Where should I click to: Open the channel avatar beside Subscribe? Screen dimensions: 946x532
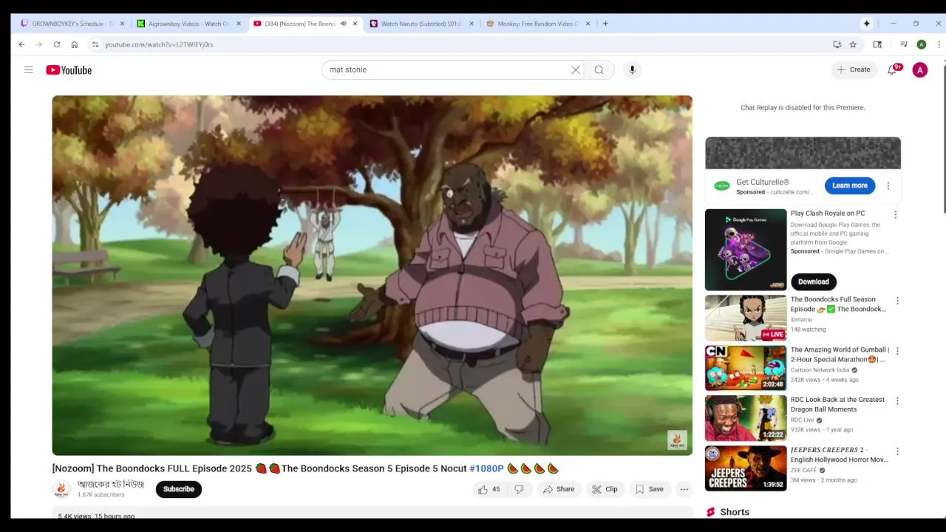(x=62, y=489)
